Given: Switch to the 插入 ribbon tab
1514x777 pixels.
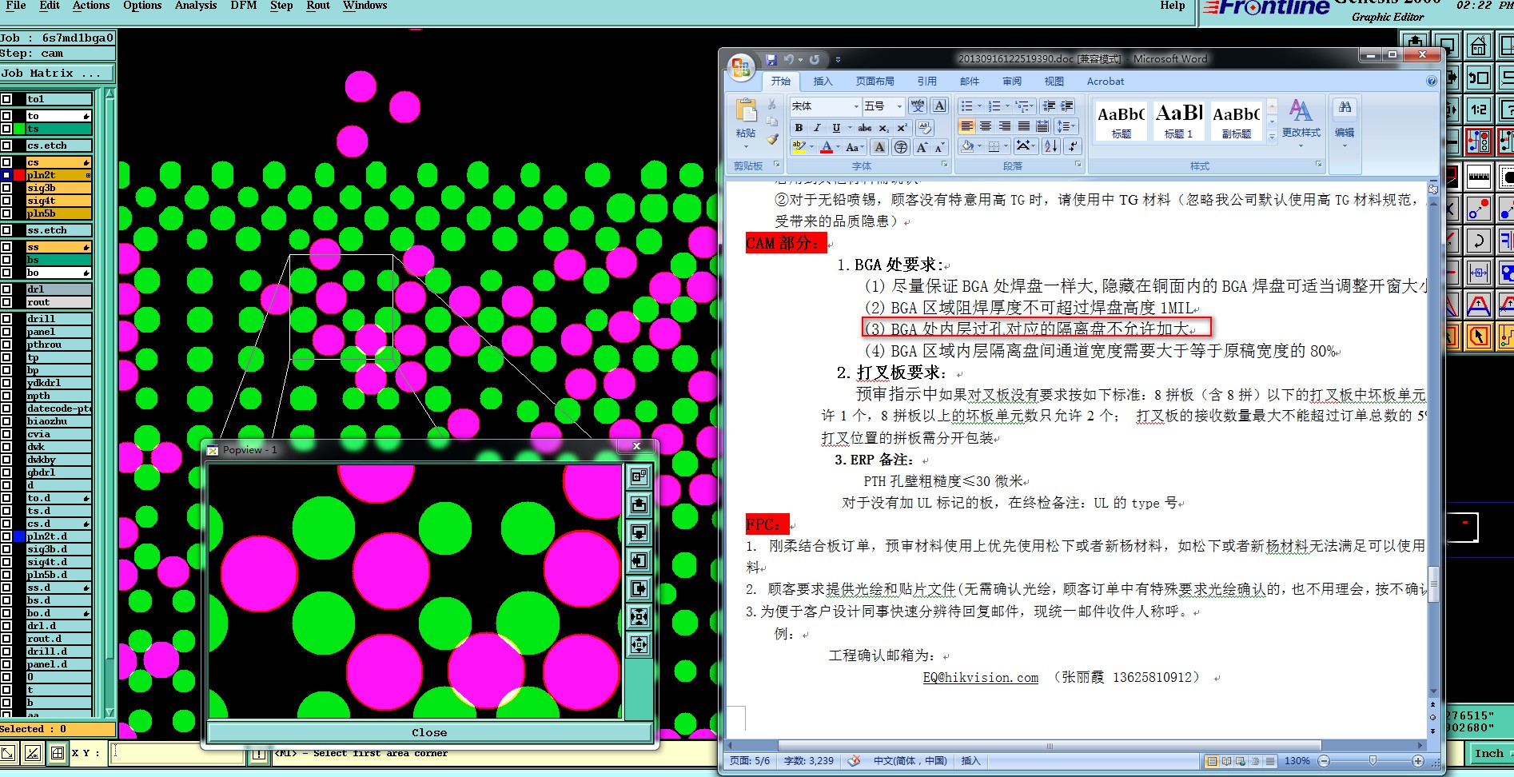Looking at the screenshot, I should 823,81.
